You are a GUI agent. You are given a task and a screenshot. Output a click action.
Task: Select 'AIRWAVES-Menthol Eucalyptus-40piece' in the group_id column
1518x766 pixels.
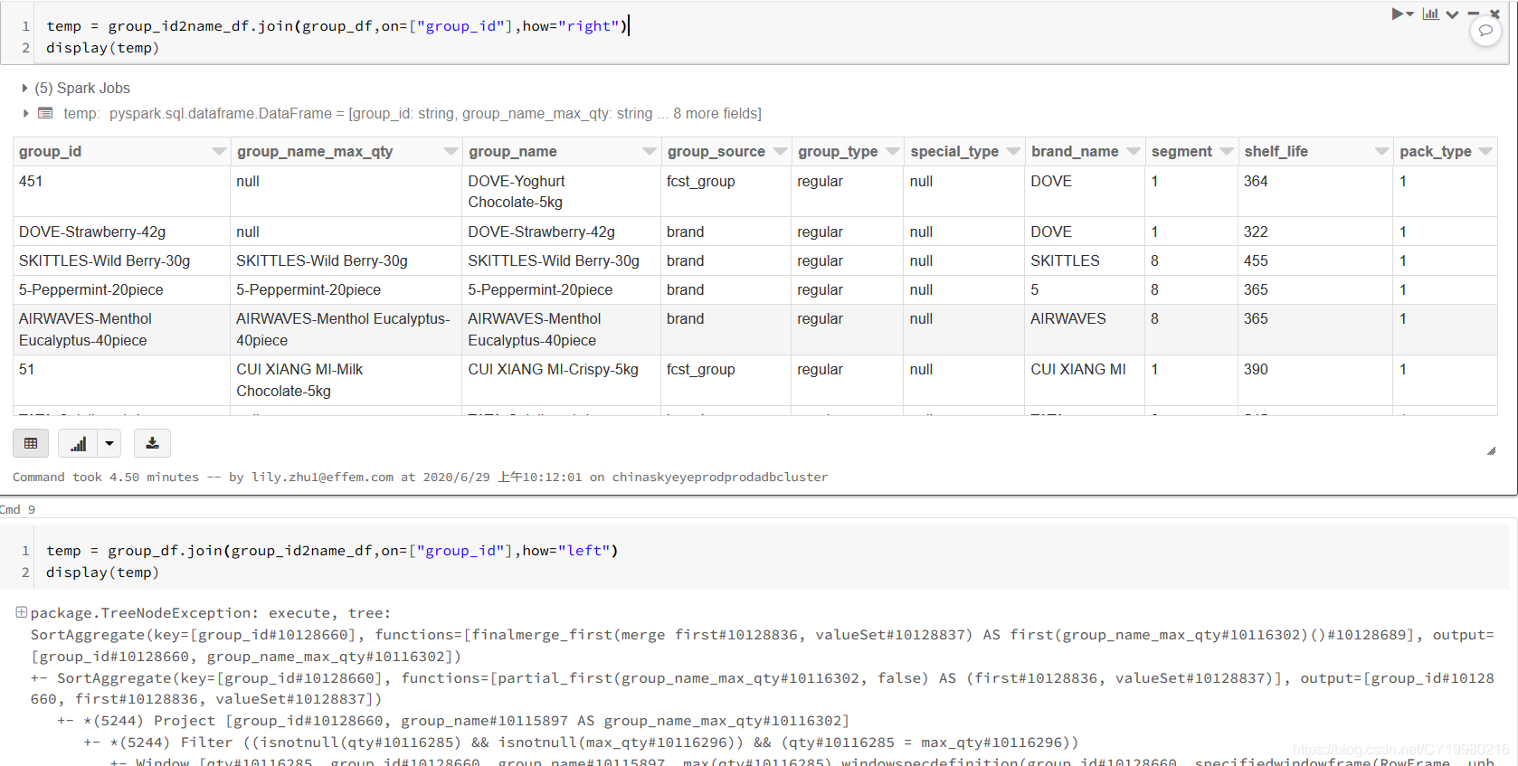point(121,329)
